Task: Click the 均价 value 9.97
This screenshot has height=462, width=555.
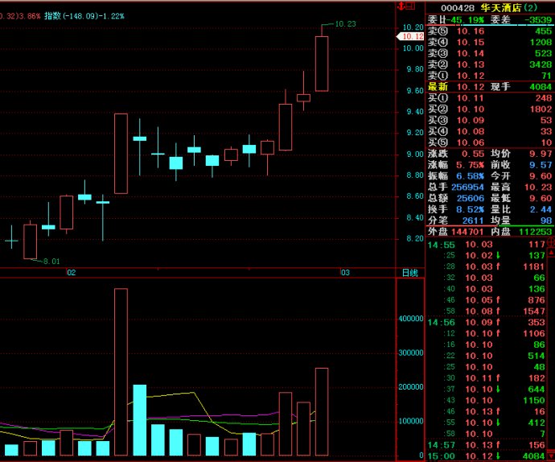Action: (541, 154)
